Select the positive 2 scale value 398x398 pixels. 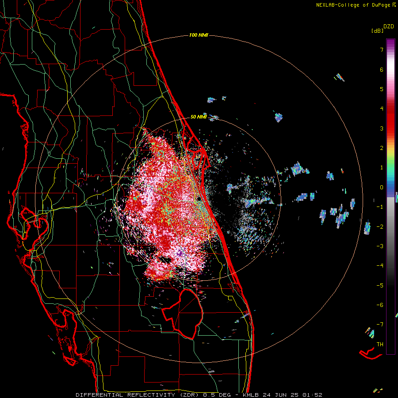(382, 148)
